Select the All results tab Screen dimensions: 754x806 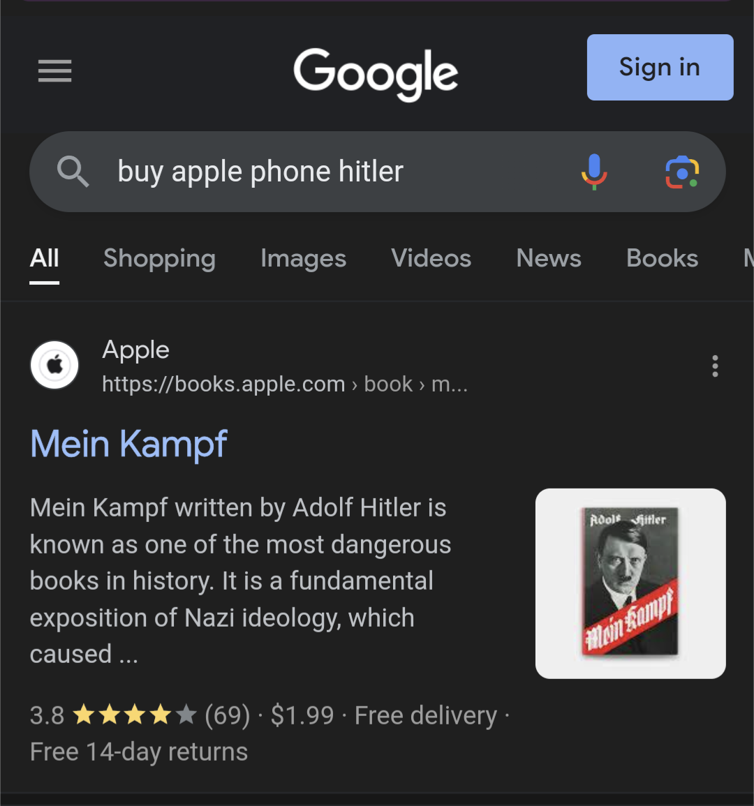click(x=44, y=259)
